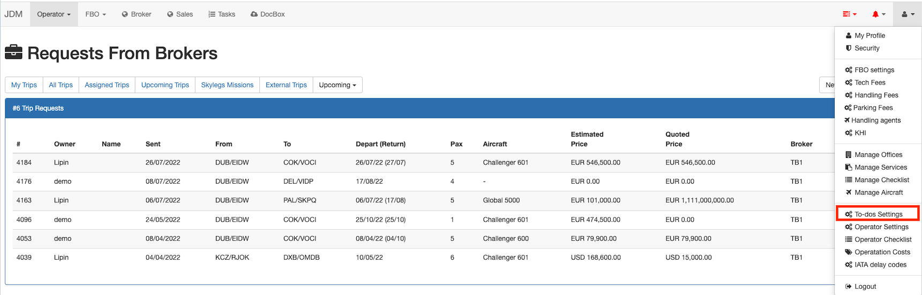This screenshot has width=922, height=295.
Task: Select Manage Aircraft menu entry
Action: click(x=879, y=193)
